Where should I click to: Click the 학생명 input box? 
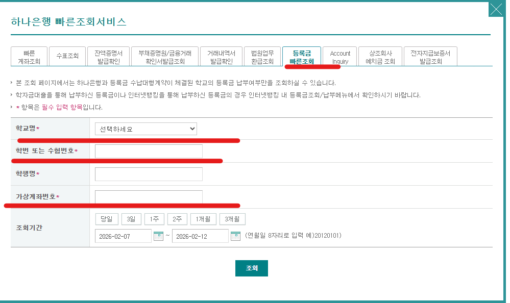[x=149, y=174]
